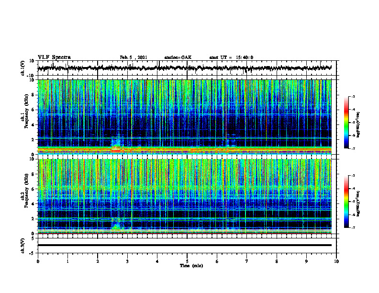Click the "station=GAK" header label
Image resolution: width=379 pixels, height=293 pixels.
click(x=178, y=57)
